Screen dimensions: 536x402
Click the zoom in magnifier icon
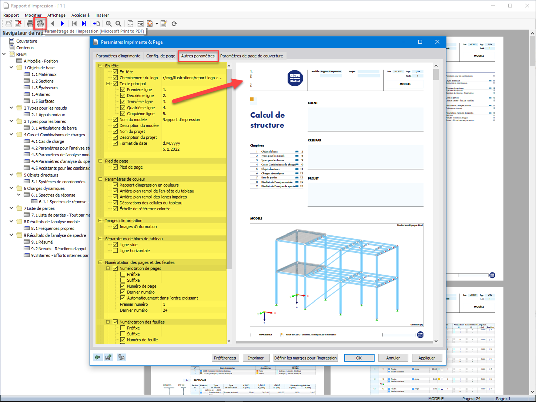(109, 23)
